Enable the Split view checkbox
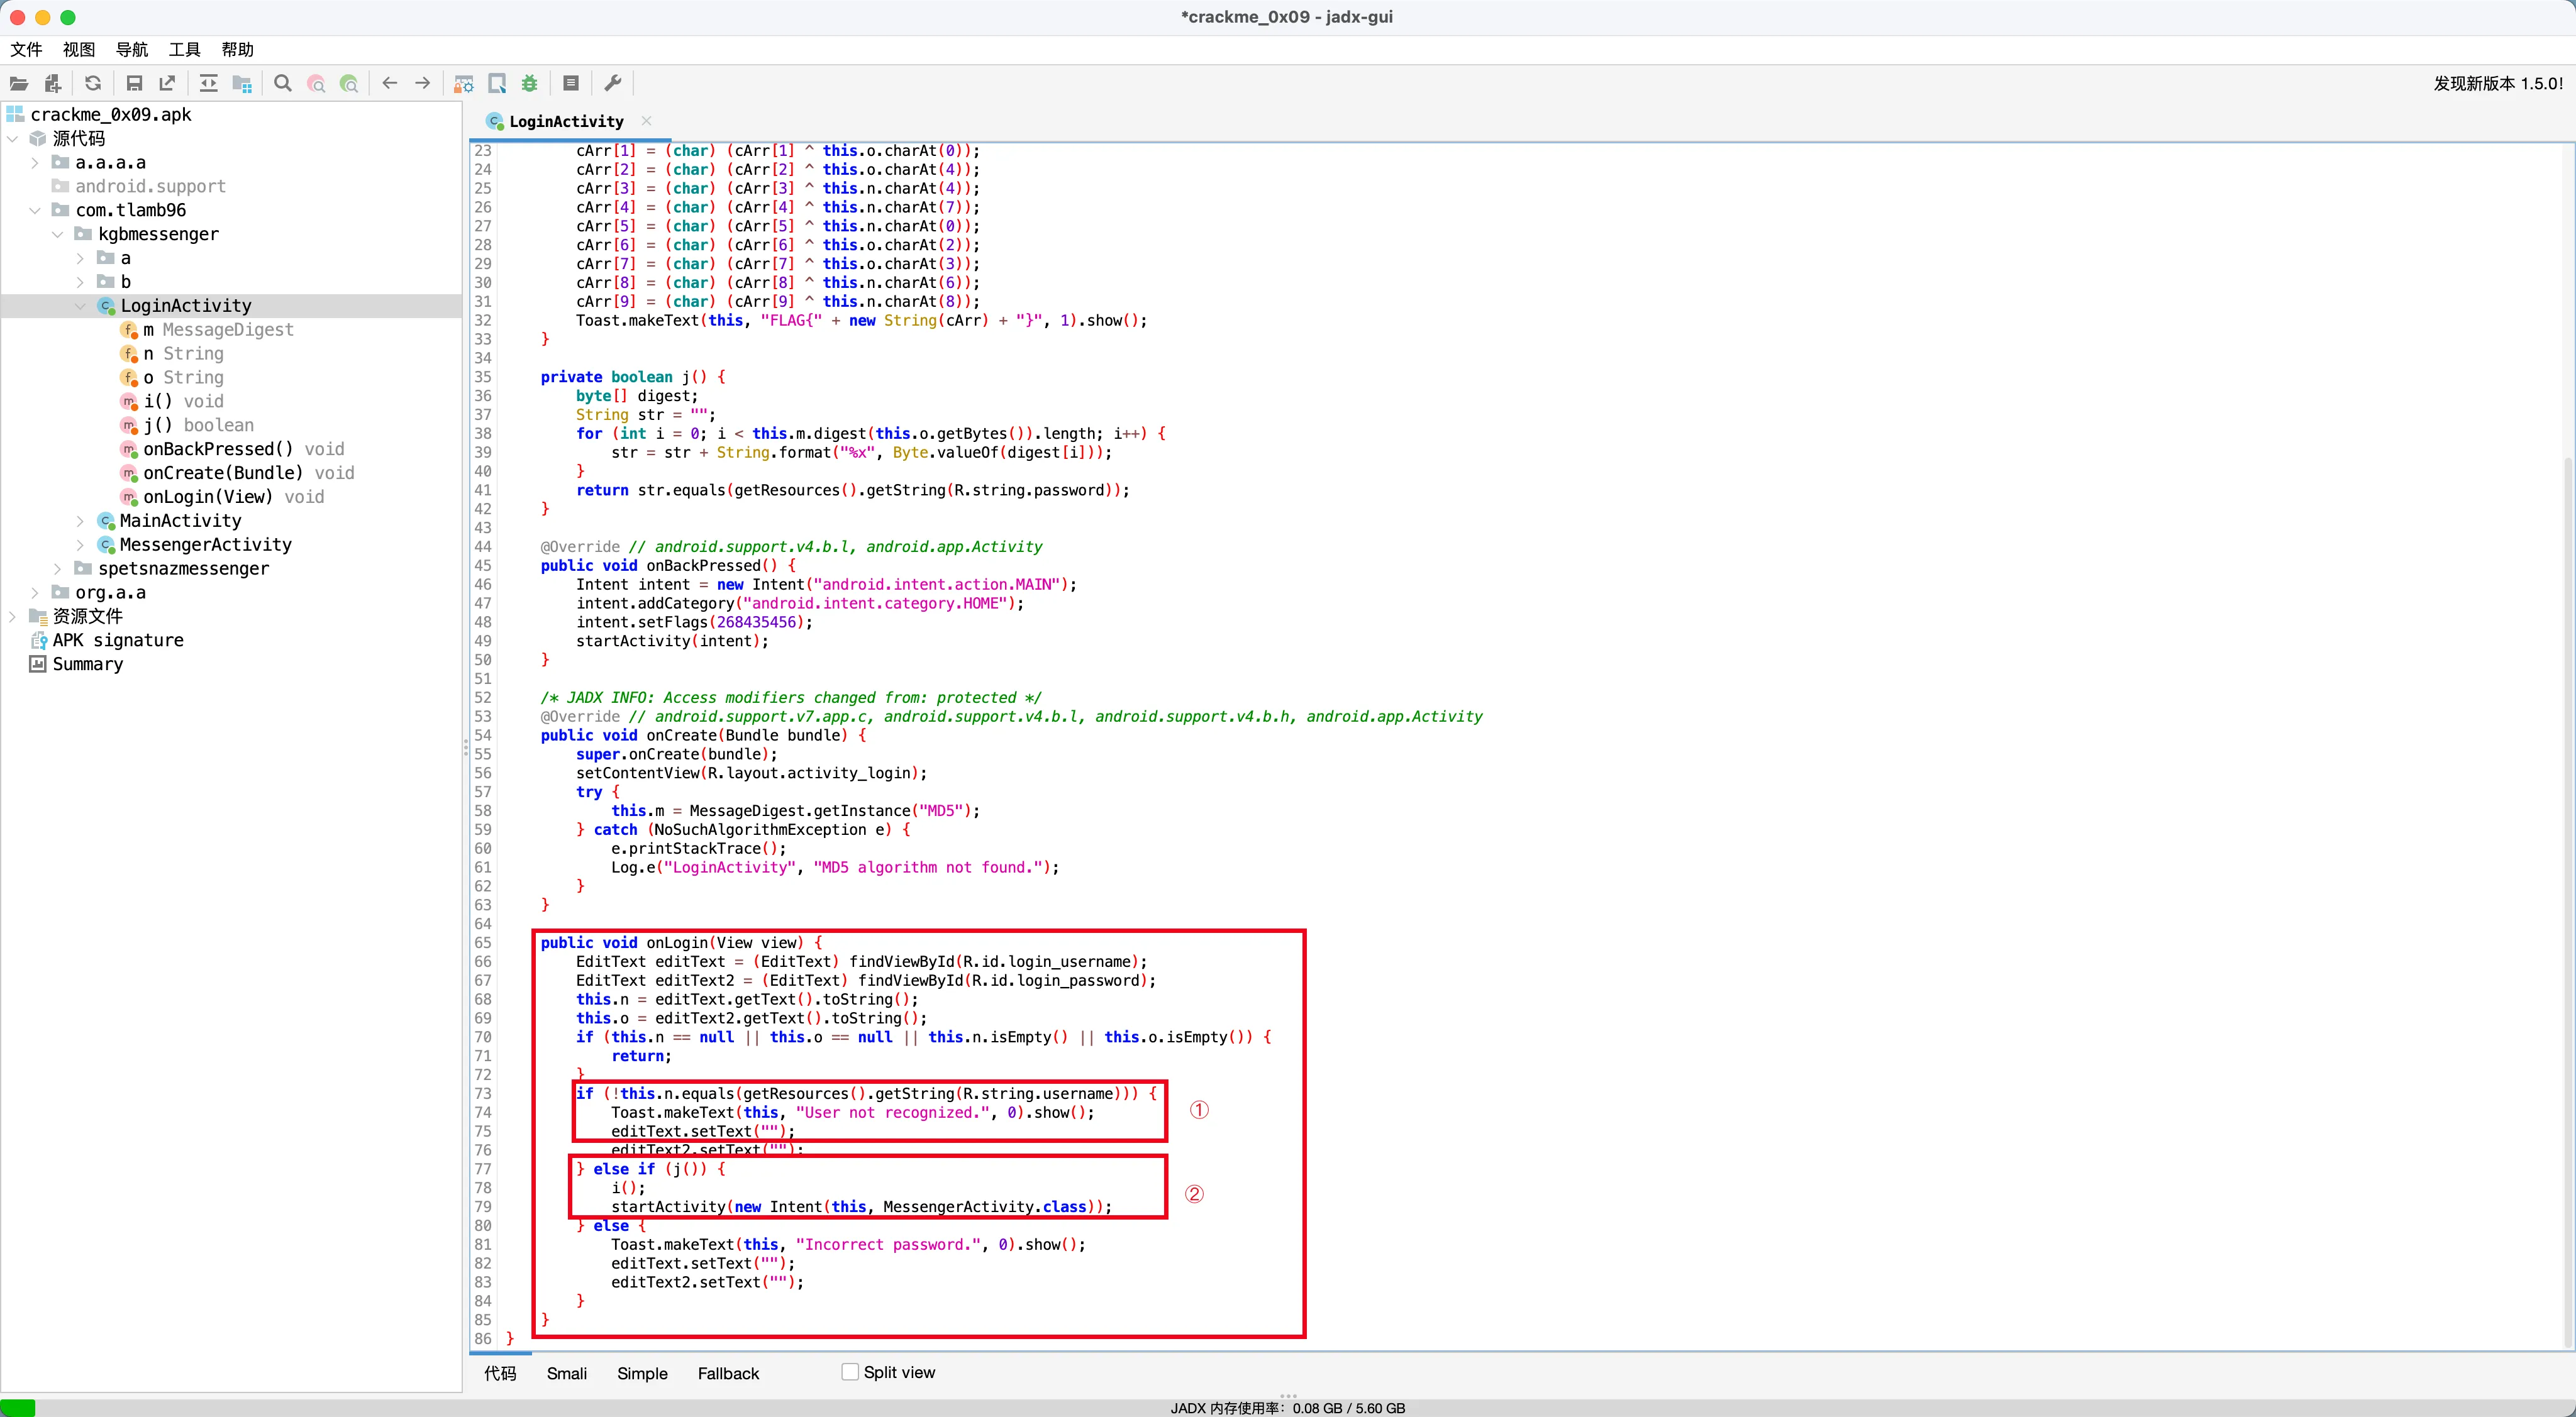Image resolution: width=2576 pixels, height=1417 pixels. click(x=850, y=1372)
